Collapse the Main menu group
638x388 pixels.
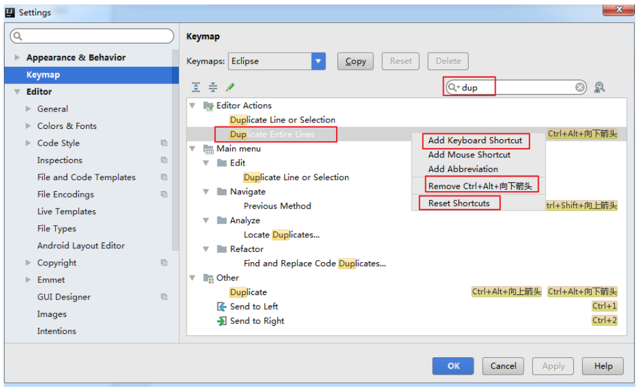coord(192,149)
